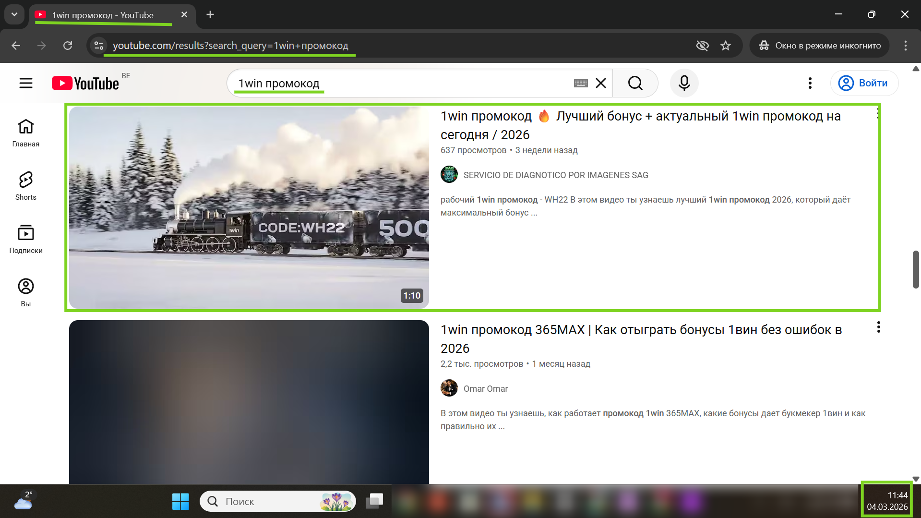Open Task View on the taskbar
Image resolution: width=921 pixels, height=518 pixels.
click(x=374, y=501)
